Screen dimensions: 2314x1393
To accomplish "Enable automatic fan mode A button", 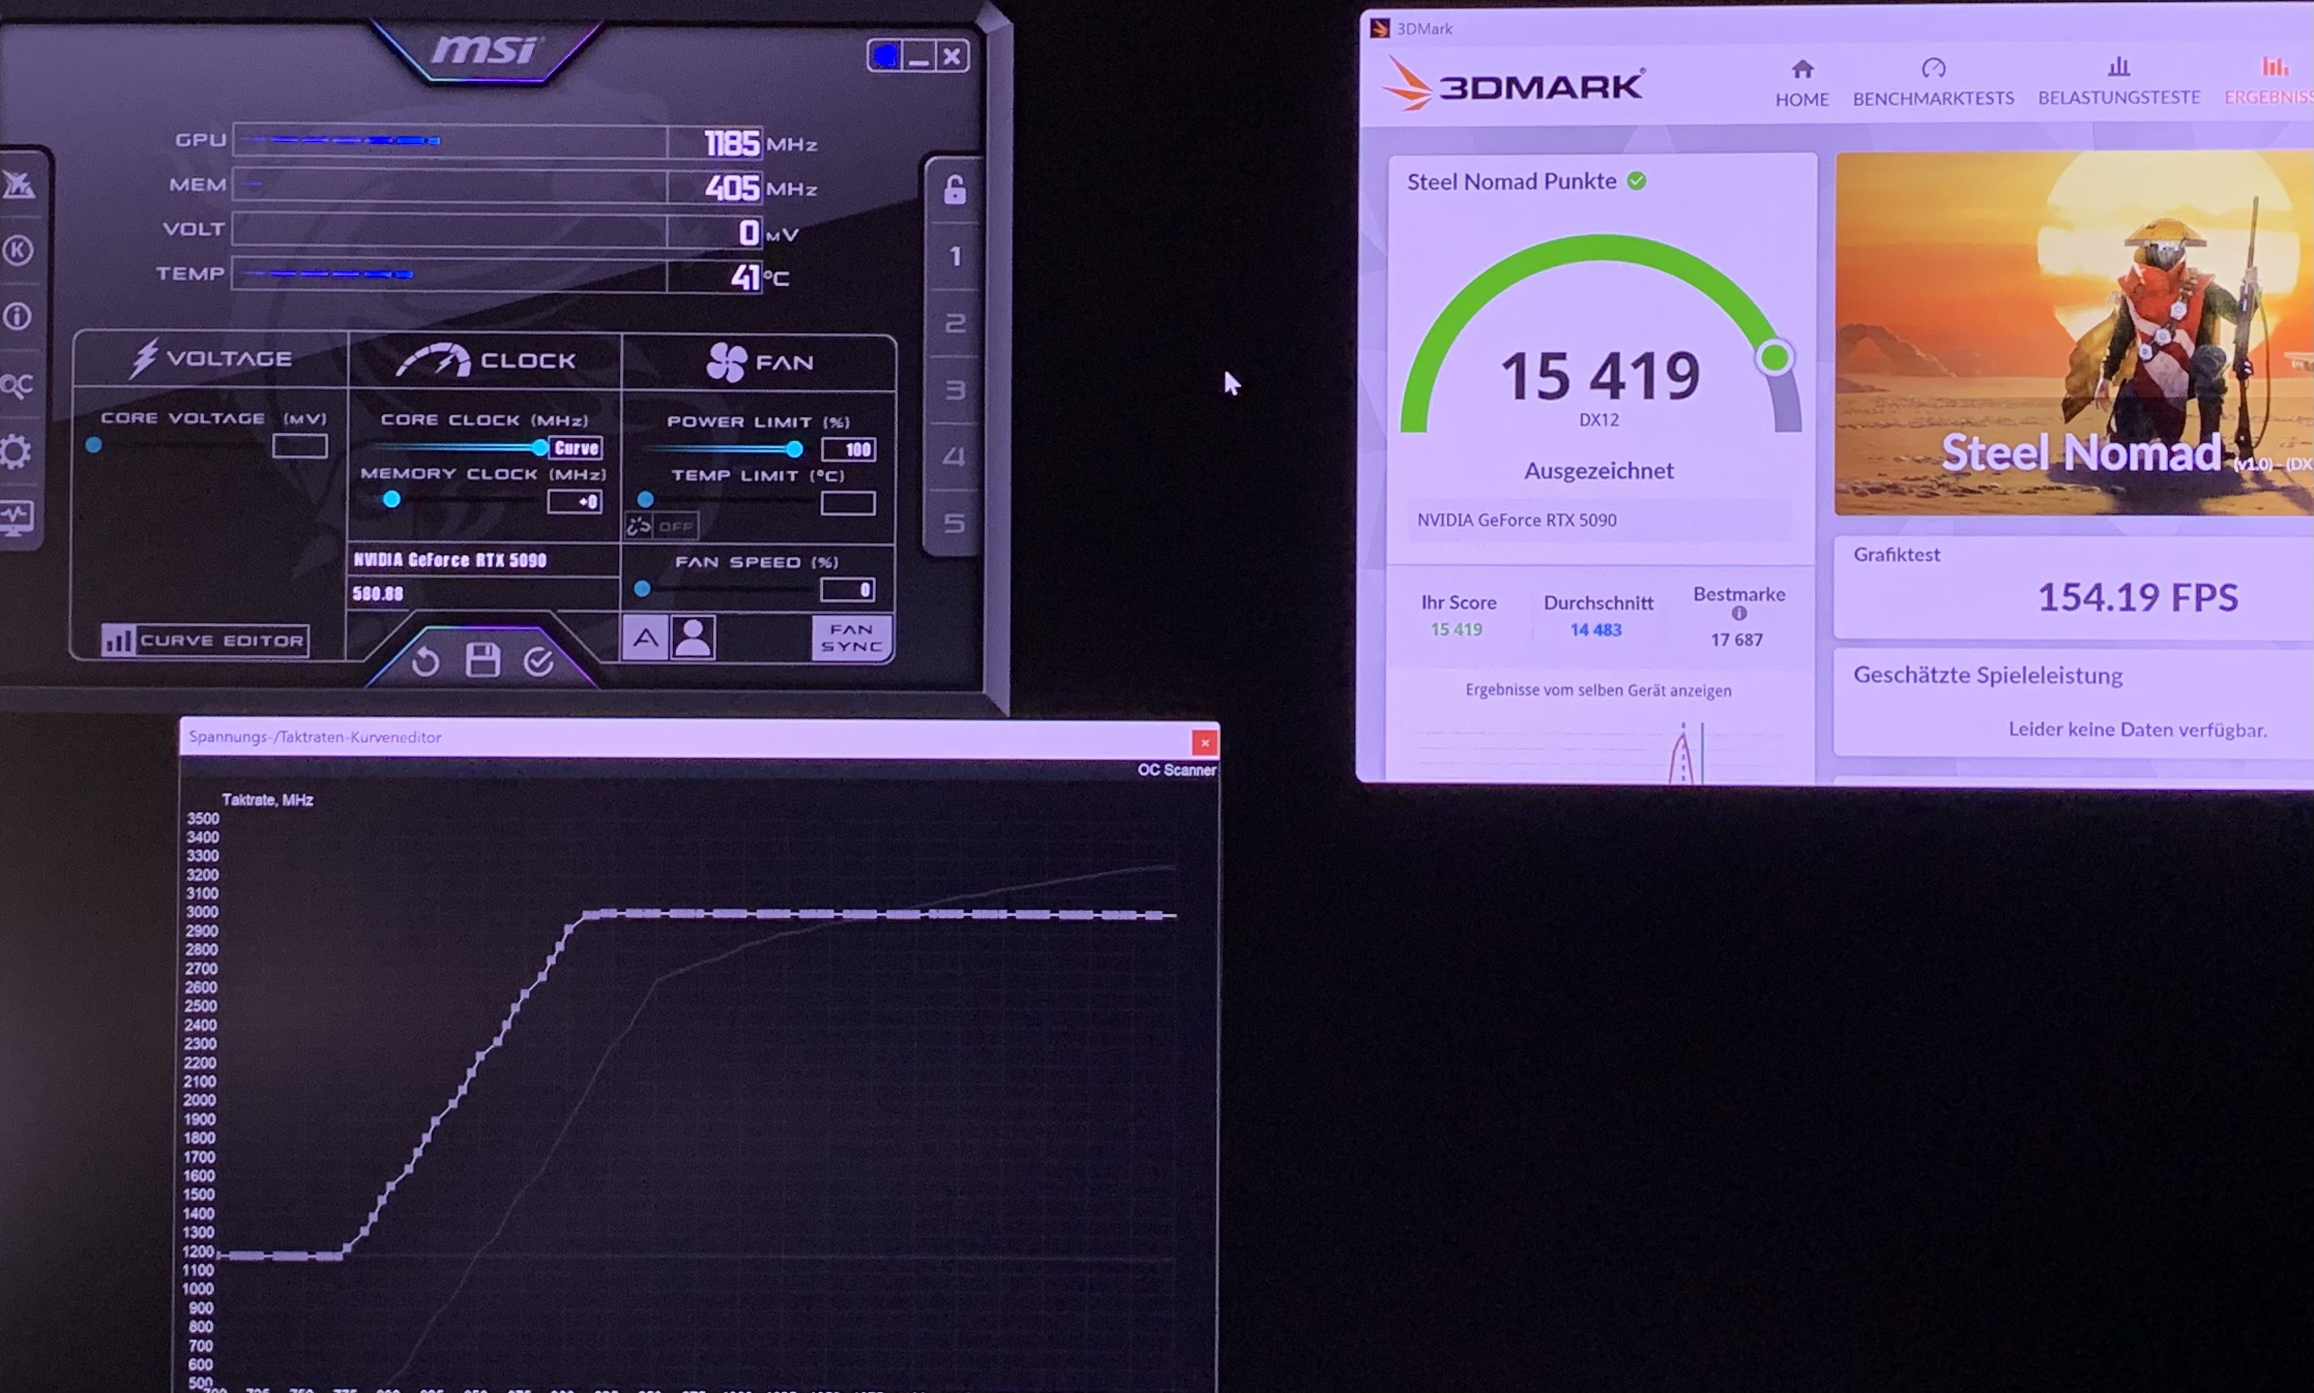I will point(645,638).
